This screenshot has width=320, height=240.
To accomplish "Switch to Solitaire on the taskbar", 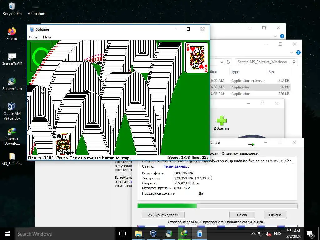I will click(x=200, y=234).
